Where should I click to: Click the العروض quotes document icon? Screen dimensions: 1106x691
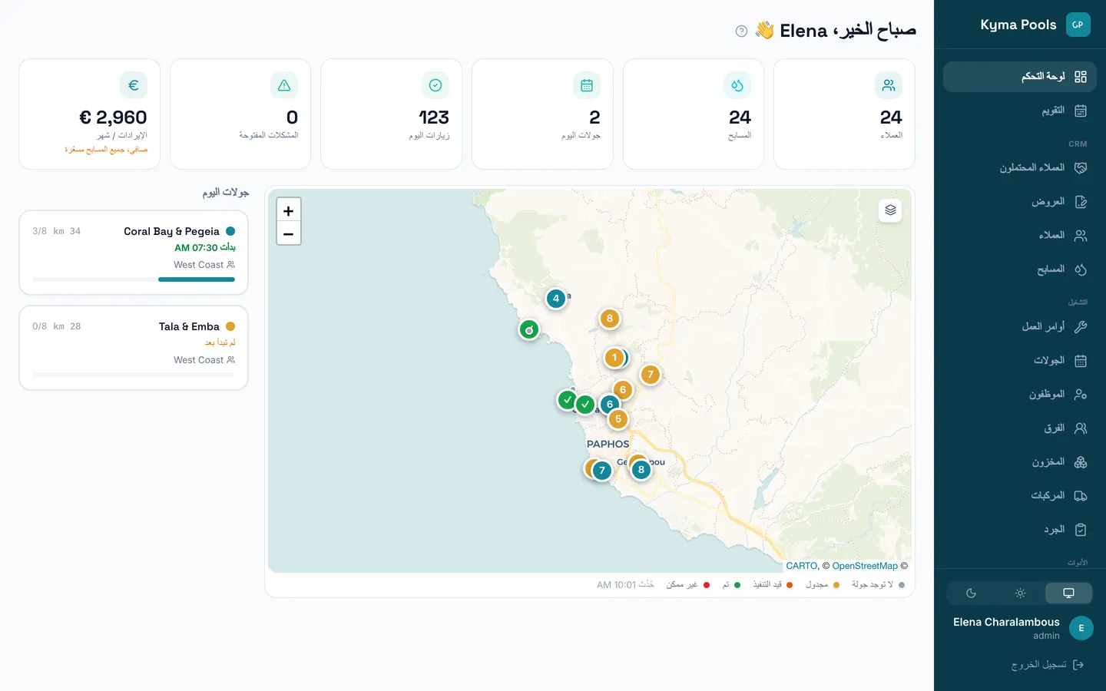(x=1081, y=202)
